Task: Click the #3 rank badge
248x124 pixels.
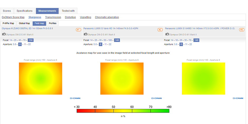Action: [x=241, y=30]
